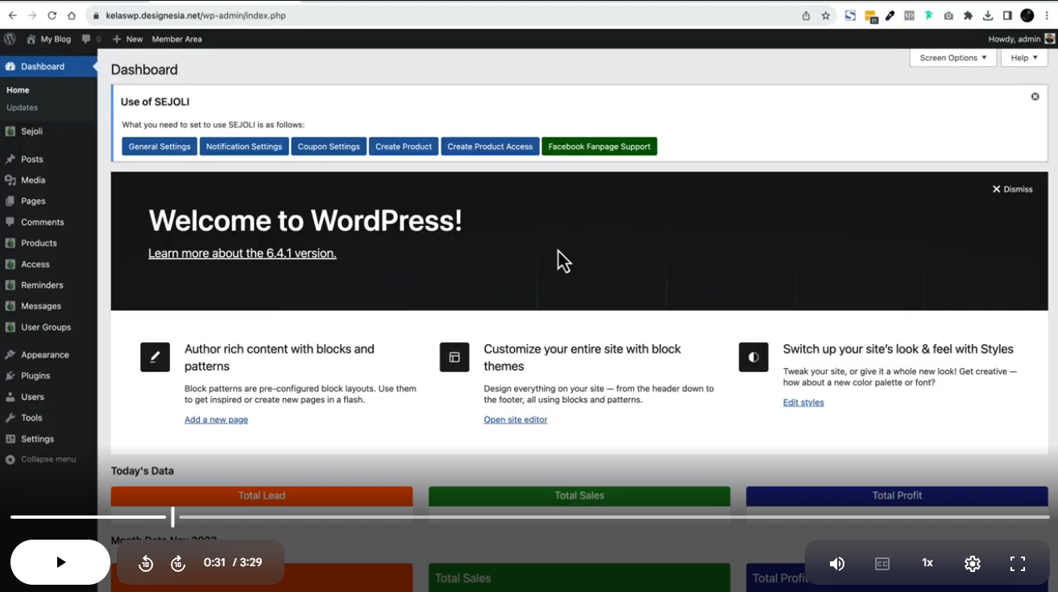Screen dimensions: 1058x592
Task: Click the Coupon Settings button
Action: pos(329,147)
